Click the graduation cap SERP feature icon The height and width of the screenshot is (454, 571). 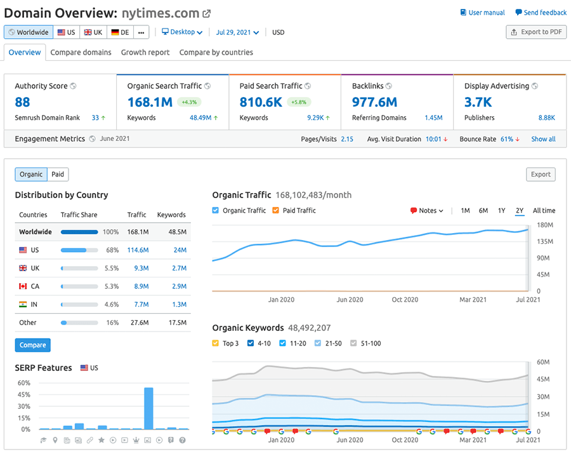[x=44, y=440]
